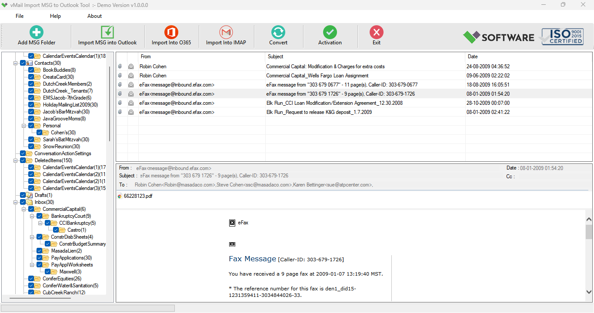Click the preview pane scroll down arrow
Image resolution: width=594 pixels, height=313 pixels.
pos(589,292)
